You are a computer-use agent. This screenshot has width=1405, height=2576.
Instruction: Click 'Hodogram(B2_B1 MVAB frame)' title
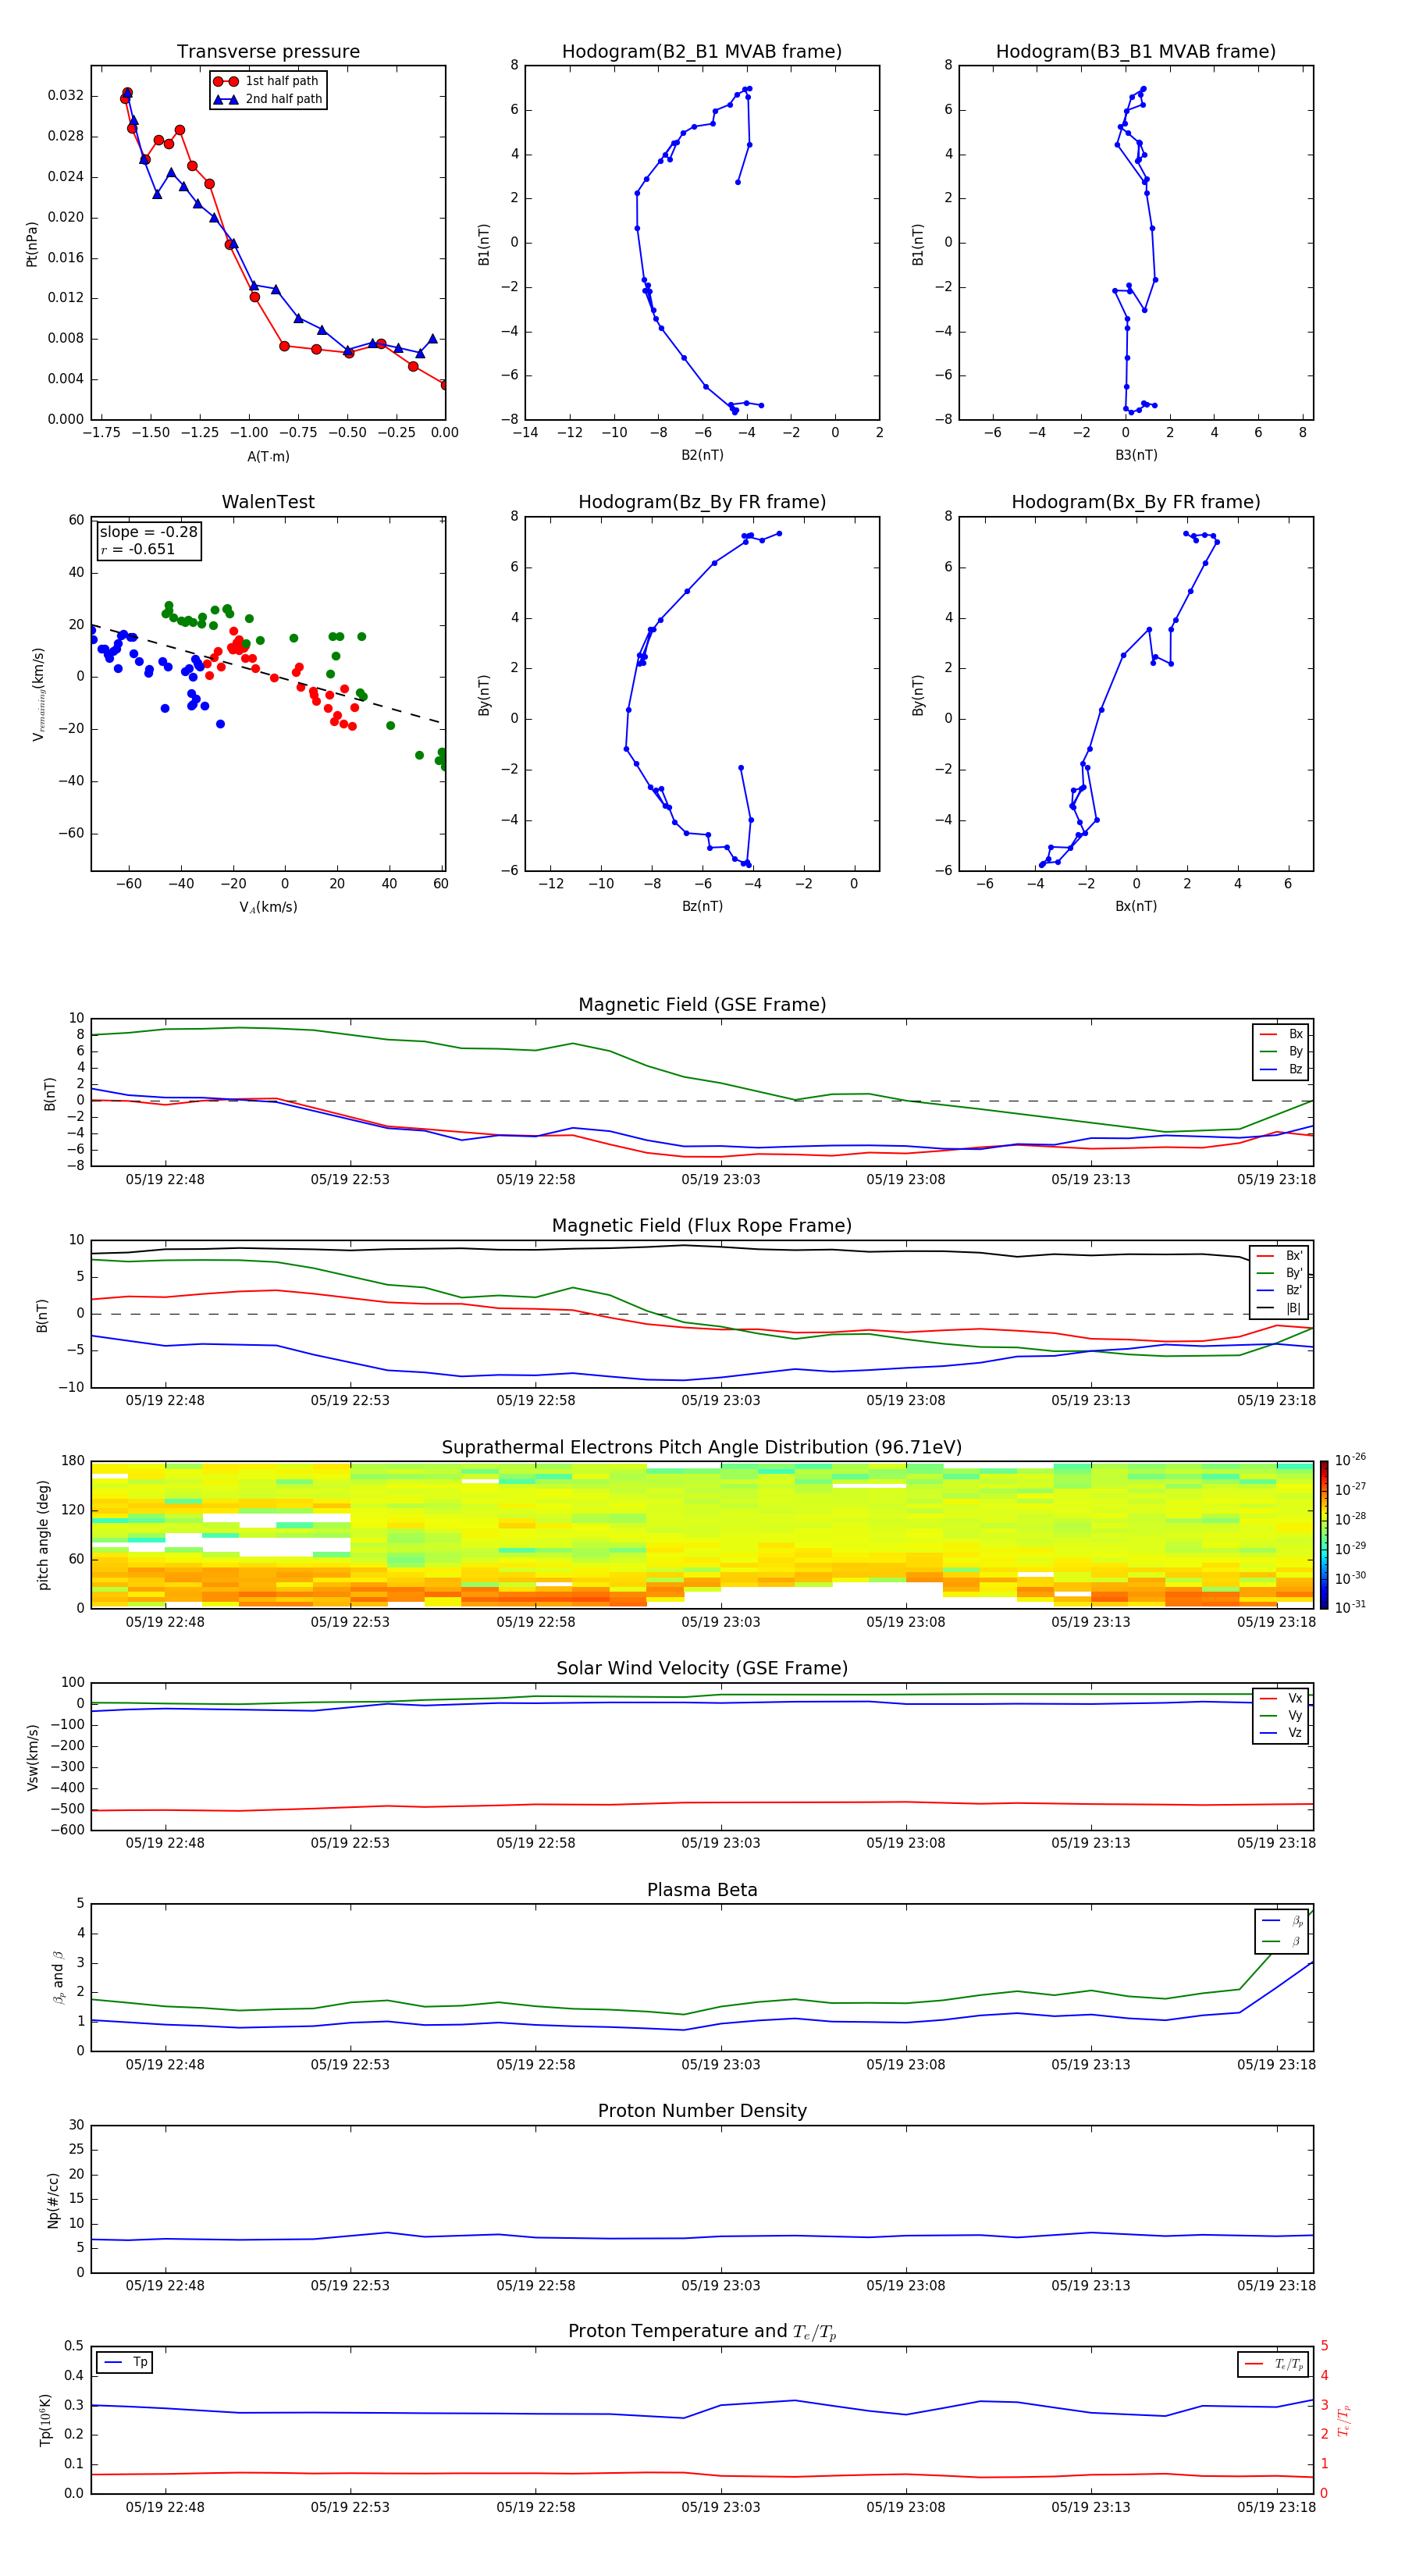(x=702, y=52)
